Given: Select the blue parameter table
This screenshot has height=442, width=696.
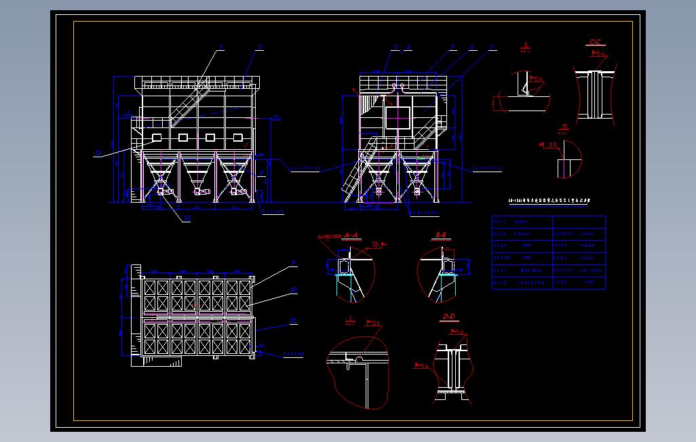Looking at the screenshot, I should pos(549,252).
